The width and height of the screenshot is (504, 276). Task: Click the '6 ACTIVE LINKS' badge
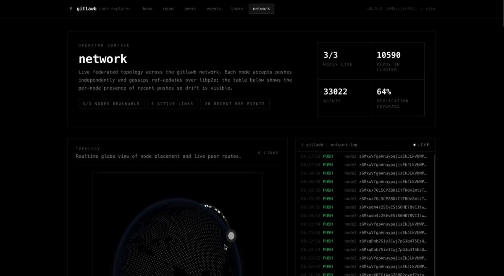pyautogui.click(x=173, y=104)
